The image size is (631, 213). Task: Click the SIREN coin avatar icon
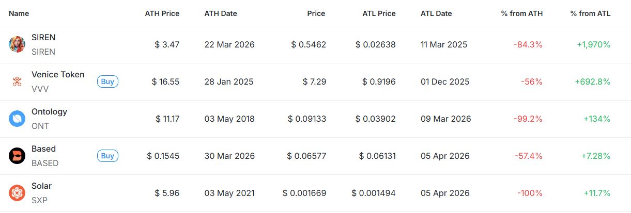coord(17,44)
